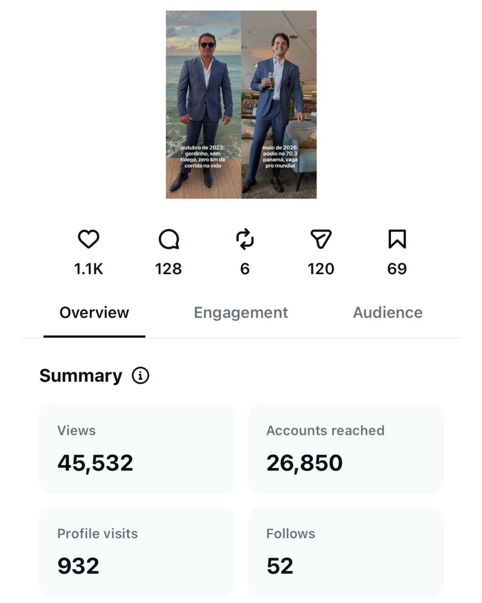Click the 69 saves count
The height and width of the screenshot is (603, 482).
(397, 269)
